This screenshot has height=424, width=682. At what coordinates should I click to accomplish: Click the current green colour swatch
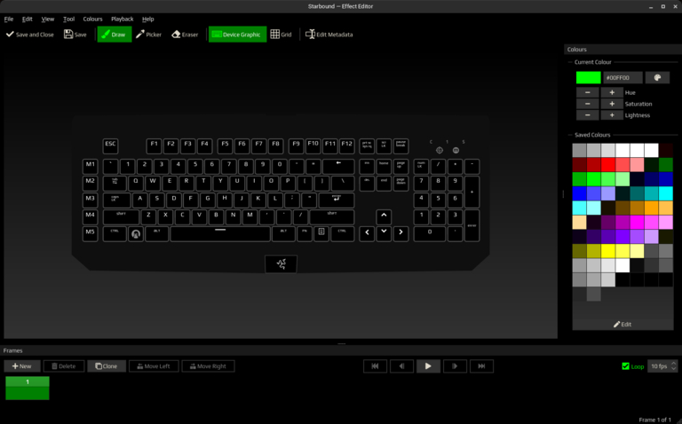[x=588, y=78]
